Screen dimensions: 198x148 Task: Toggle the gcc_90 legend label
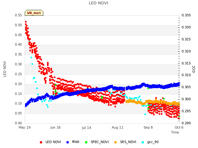(x=153, y=142)
